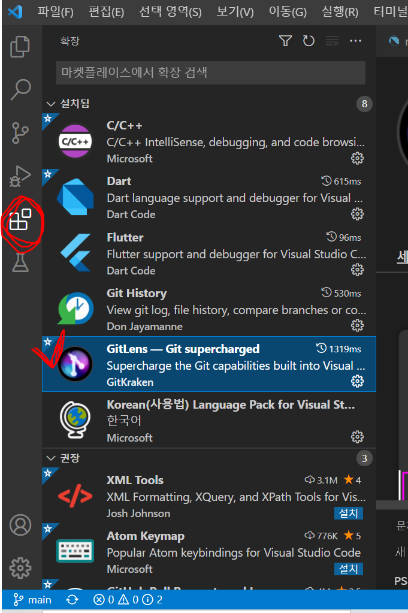This screenshot has width=408, height=613.
Task: Open the manage gear for Git History
Action: tap(357, 325)
